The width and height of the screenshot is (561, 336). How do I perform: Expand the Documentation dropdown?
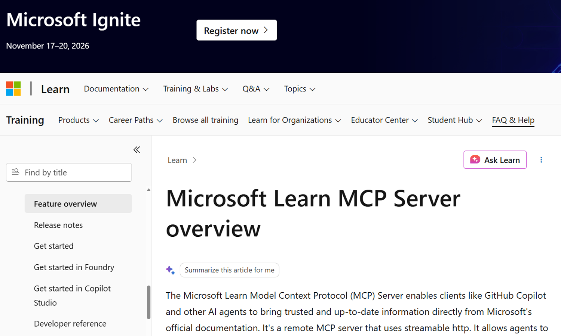click(116, 89)
